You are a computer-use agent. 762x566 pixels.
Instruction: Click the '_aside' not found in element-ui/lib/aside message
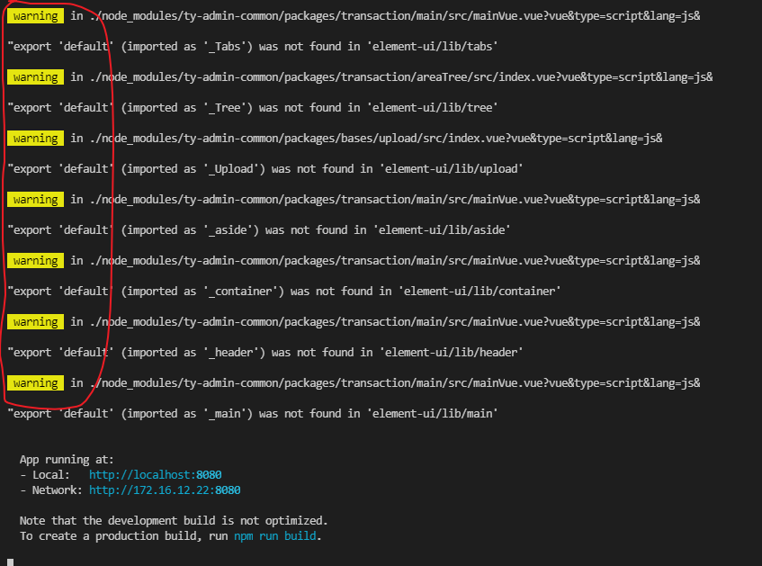click(x=259, y=230)
